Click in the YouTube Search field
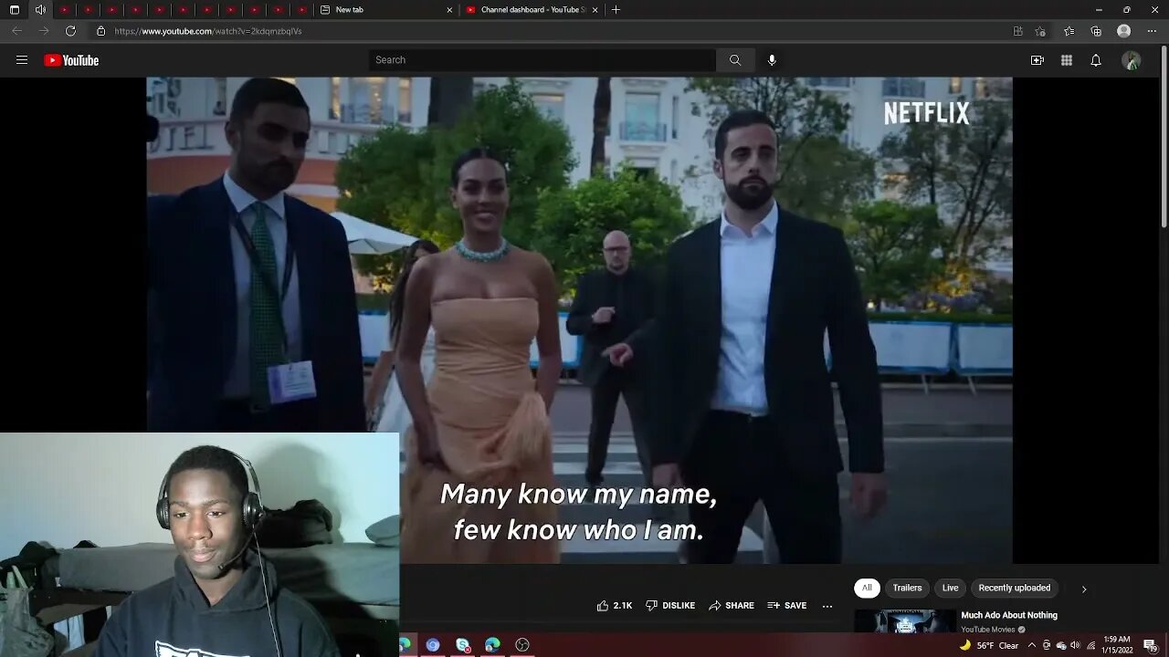 pyautogui.click(x=542, y=60)
